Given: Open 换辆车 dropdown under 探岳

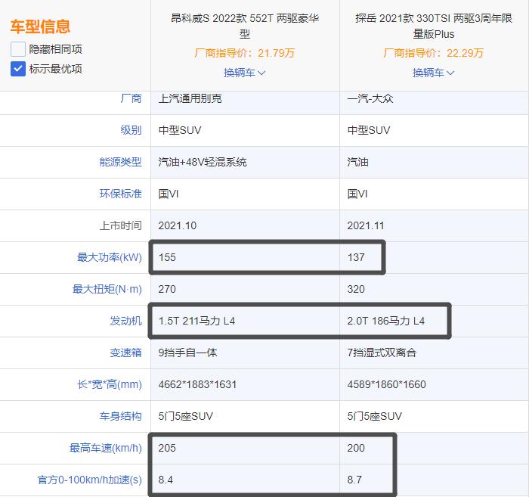Looking at the screenshot, I should point(434,73).
